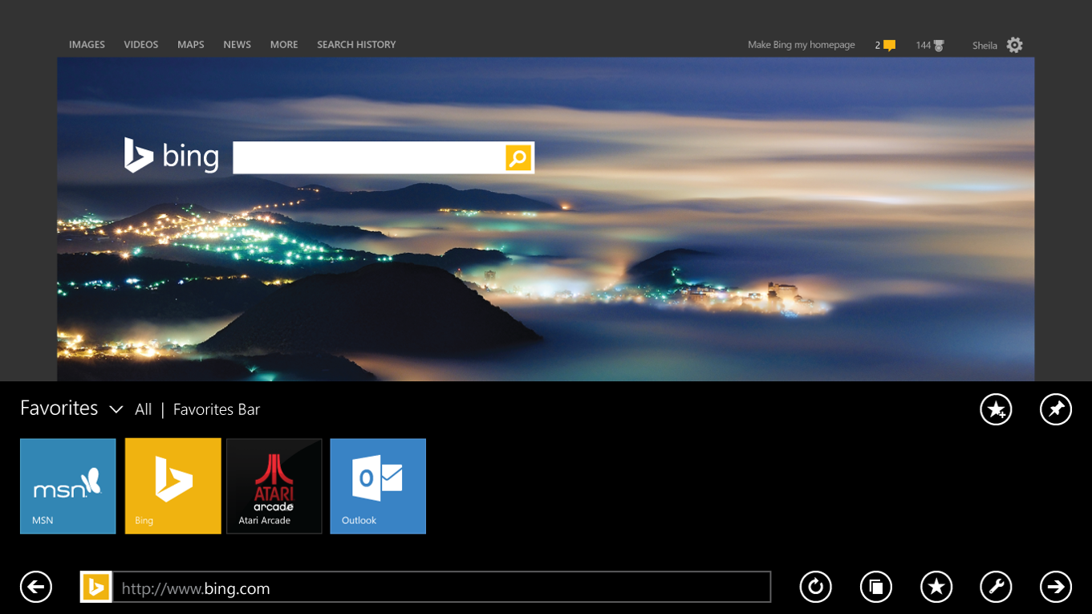Open the MAPS menu item
This screenshot has width=1092, height=614.
191,45
